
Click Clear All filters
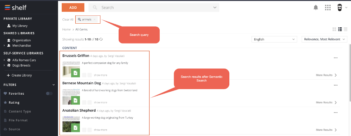tap(68, 20)
